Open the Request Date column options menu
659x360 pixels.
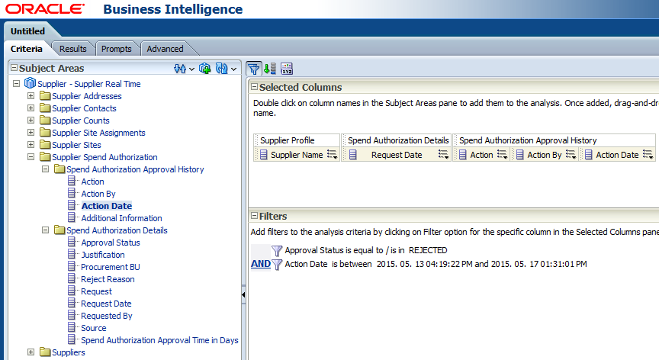(x=443, y=155)
